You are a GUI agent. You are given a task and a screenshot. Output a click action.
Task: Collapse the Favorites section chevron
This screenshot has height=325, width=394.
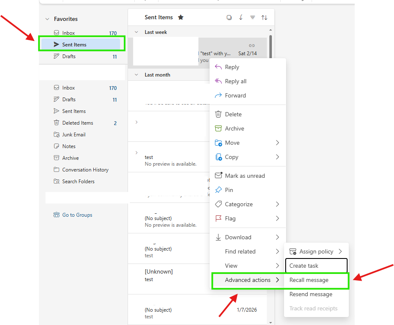(x=47, y=19)
